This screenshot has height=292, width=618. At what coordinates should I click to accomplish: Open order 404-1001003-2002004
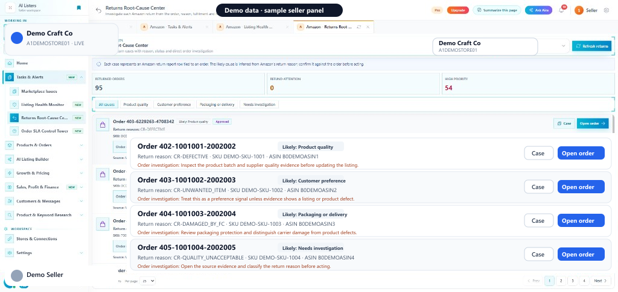(581, 221)
